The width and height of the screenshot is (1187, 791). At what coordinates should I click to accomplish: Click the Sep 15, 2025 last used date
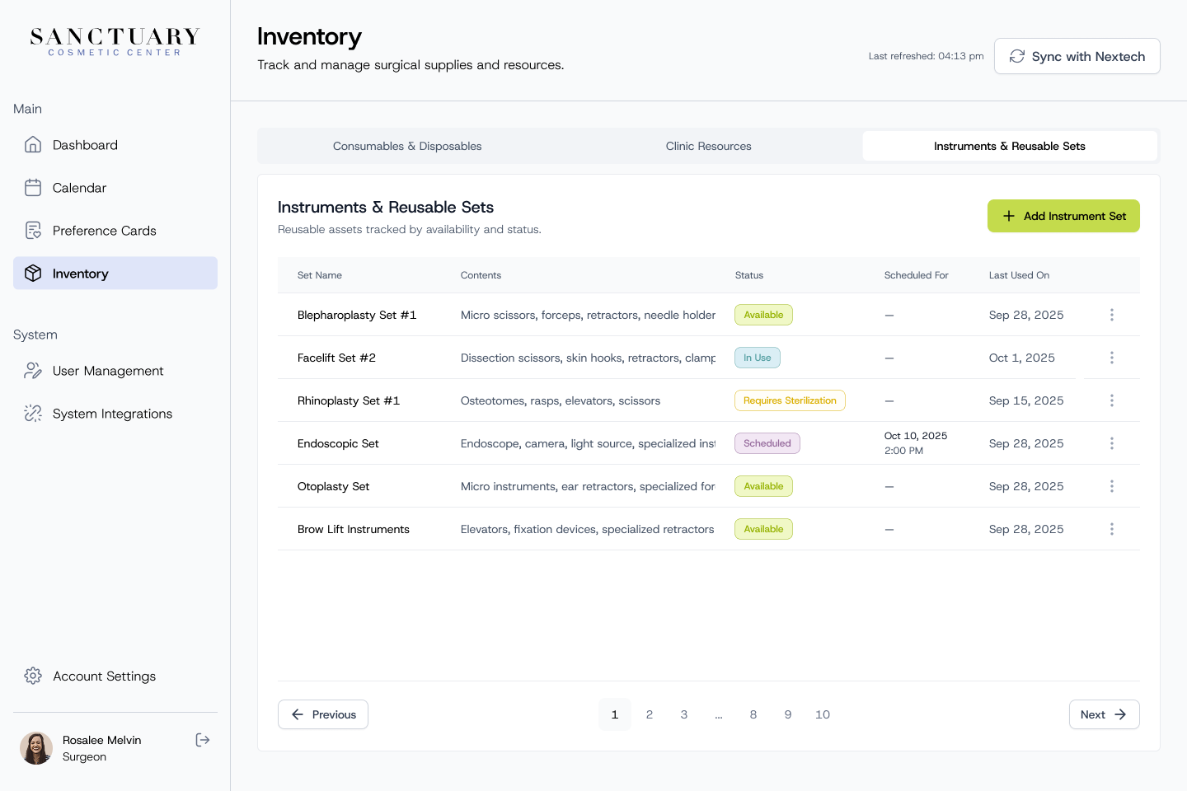[1026, 400]
